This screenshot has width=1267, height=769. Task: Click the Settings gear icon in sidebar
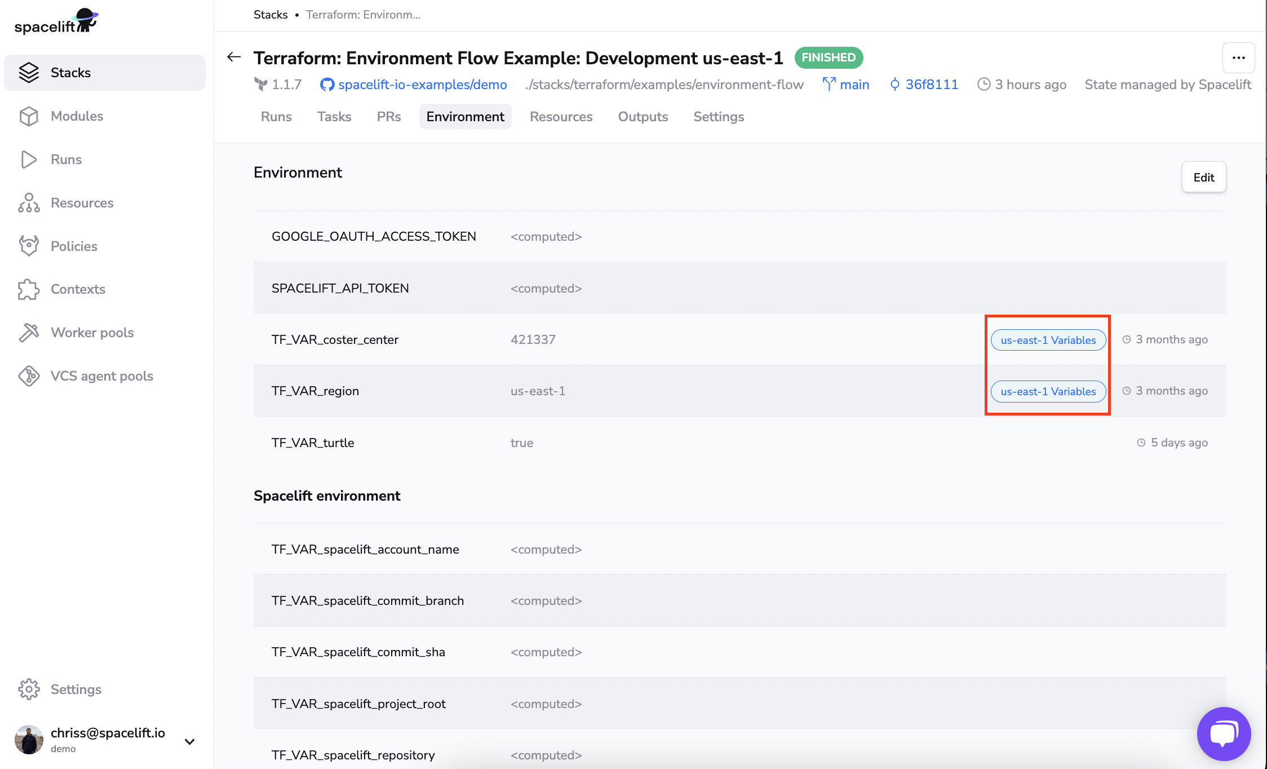(x=29, y=689)
